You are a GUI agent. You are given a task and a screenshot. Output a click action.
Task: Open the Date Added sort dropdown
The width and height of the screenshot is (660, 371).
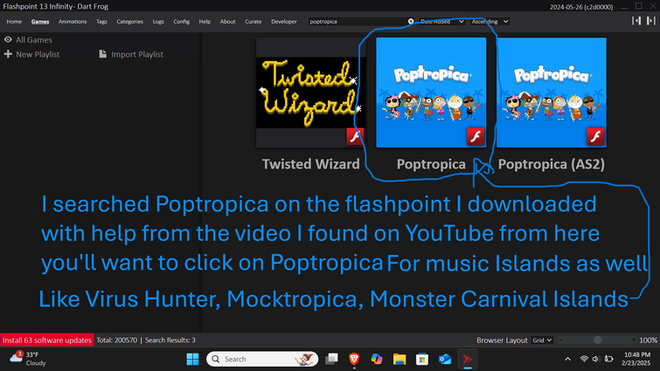click(x=442, y=22)
